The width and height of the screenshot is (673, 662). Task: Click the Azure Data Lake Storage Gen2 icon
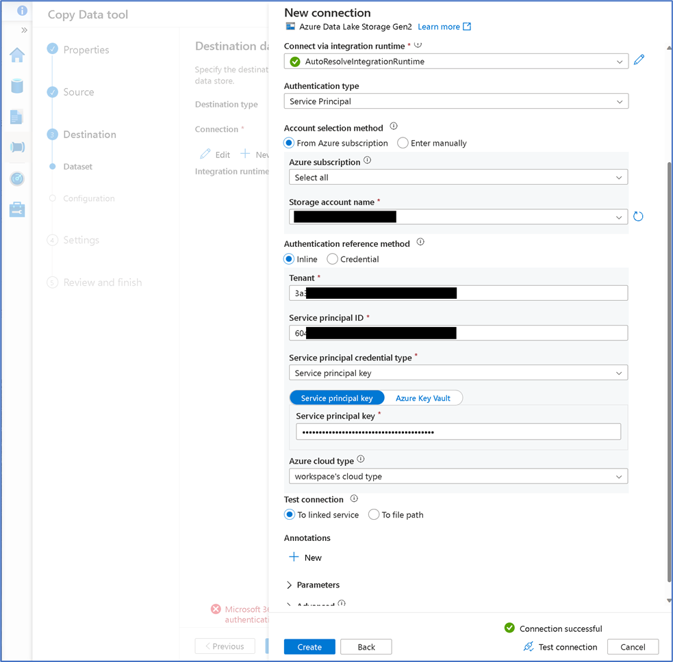290,26
